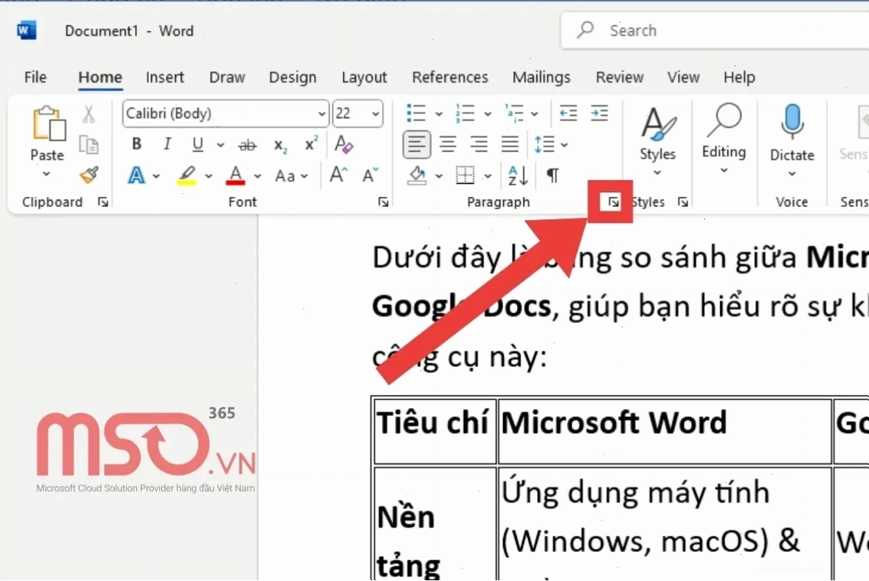This screenshot has height=581, width=869.
Task: Click the Cut scissors icon
Action: (89, 114)
